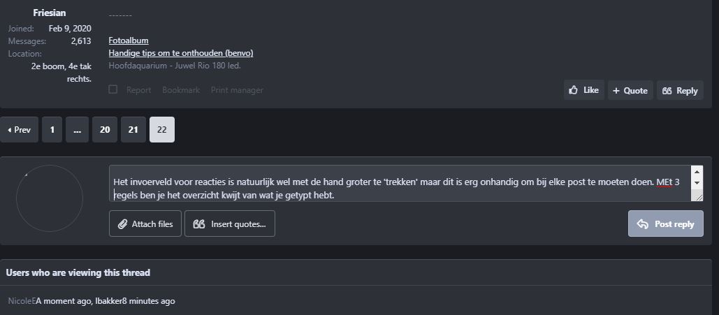719x315 pixels.
Task: Click the plus Quote button
Action: (x=630, y=90)
